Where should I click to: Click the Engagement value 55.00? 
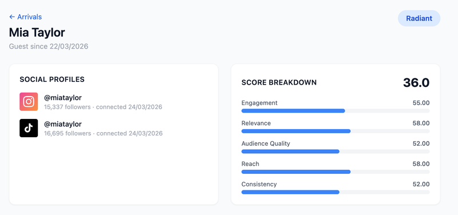[421, 103]
